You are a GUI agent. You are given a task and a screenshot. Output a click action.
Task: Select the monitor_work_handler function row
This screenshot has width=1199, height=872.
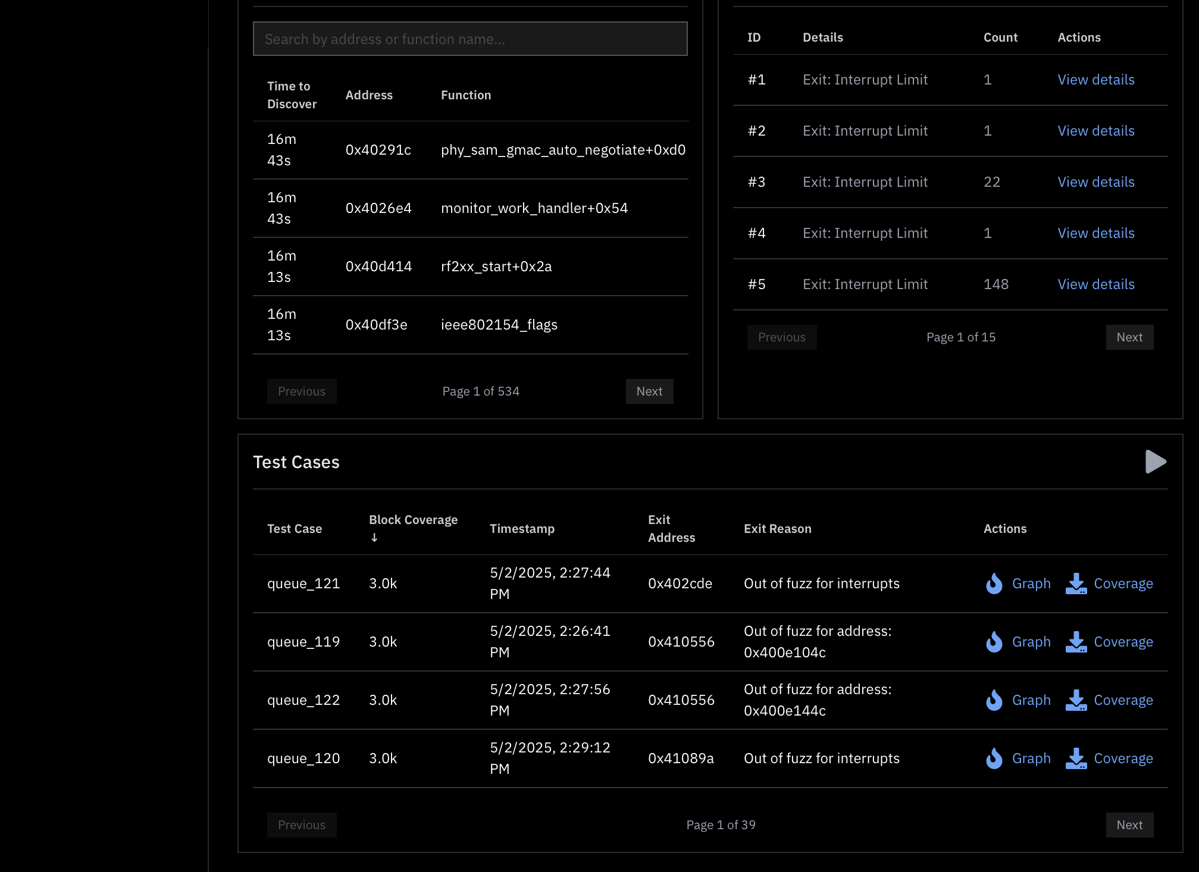point(534,208)
